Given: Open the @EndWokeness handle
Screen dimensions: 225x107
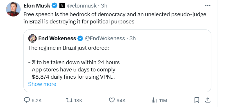Looking at the screenshot, I should [105, 38].
